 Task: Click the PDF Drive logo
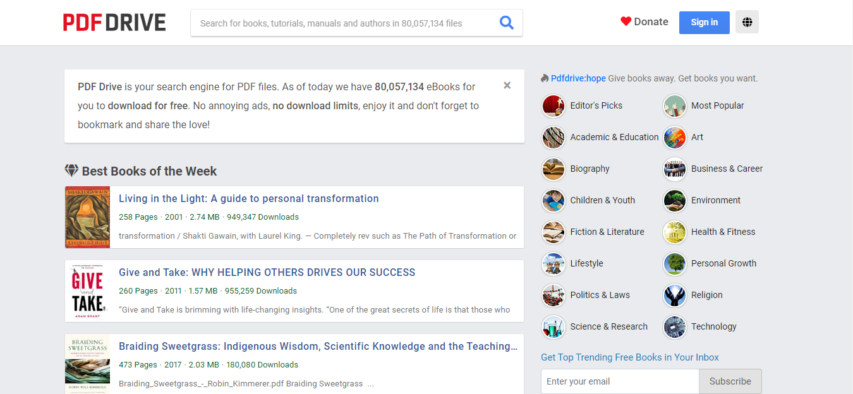click(x=114, y=23)
